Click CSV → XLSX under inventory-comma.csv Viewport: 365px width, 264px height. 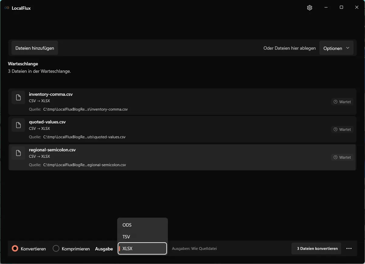(x=40, y=101)
